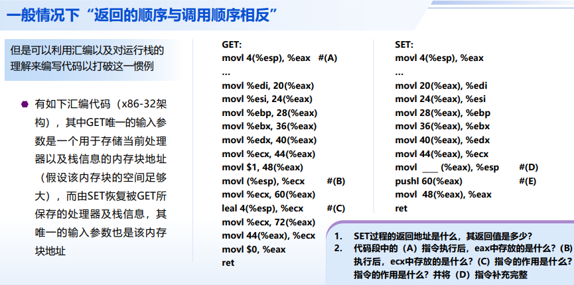Screen dimensions: 574x285
Task: Select "movl 24(%eax), %esi" line
Action: 441,99
